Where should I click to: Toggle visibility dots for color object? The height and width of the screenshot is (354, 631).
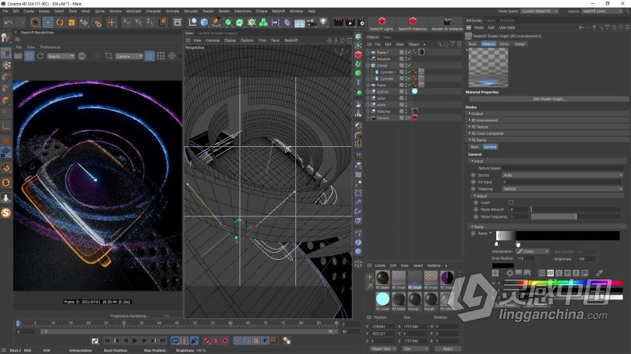click(406, 98)
